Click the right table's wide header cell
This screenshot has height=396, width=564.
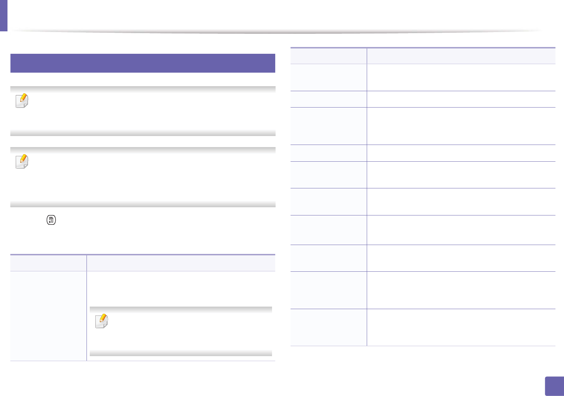tap(461, 56)
